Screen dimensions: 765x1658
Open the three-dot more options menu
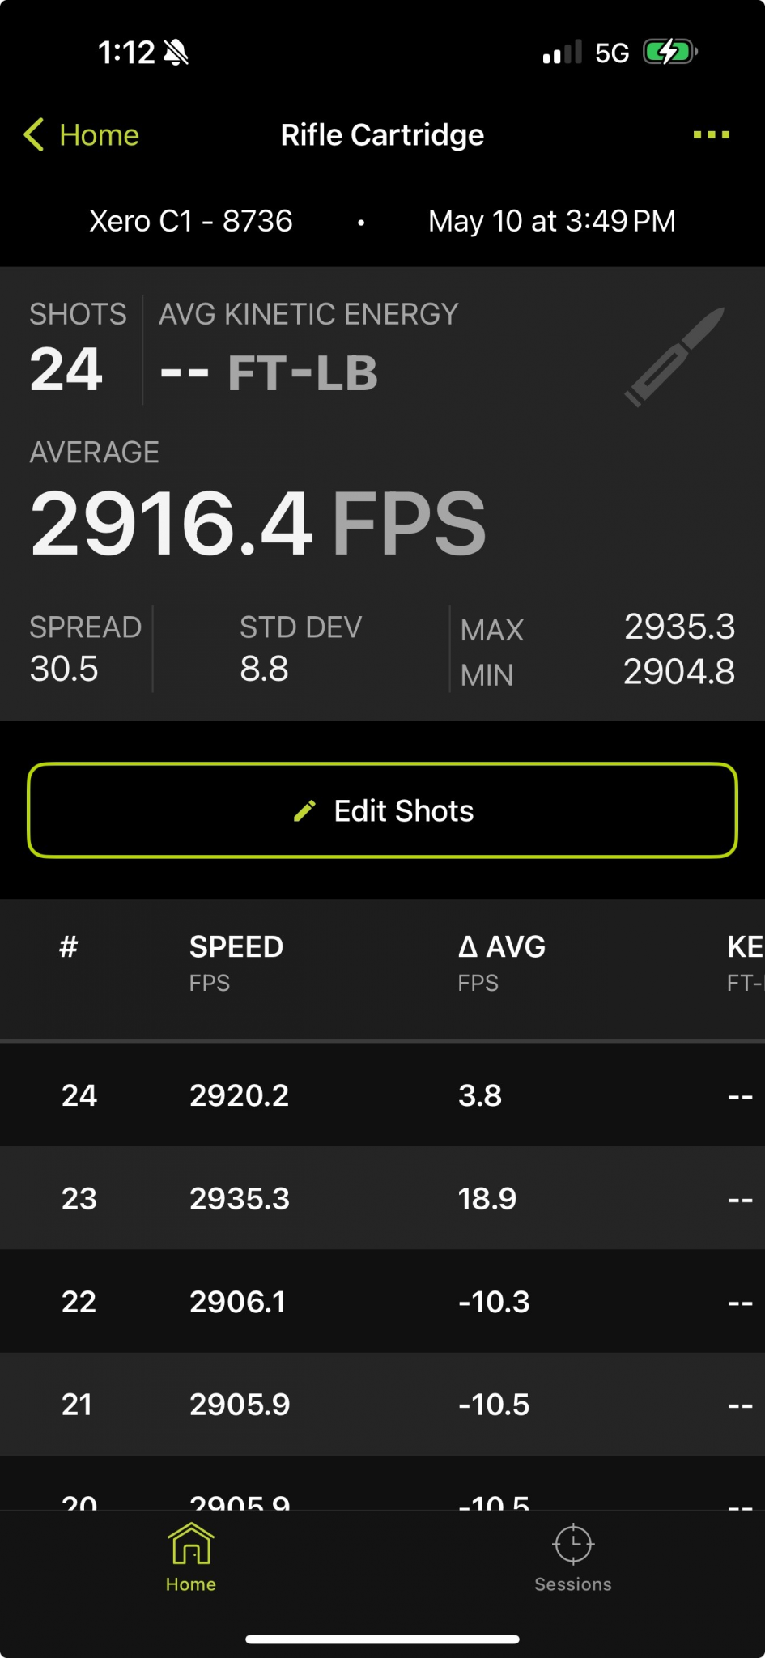(x=711, y=134)
